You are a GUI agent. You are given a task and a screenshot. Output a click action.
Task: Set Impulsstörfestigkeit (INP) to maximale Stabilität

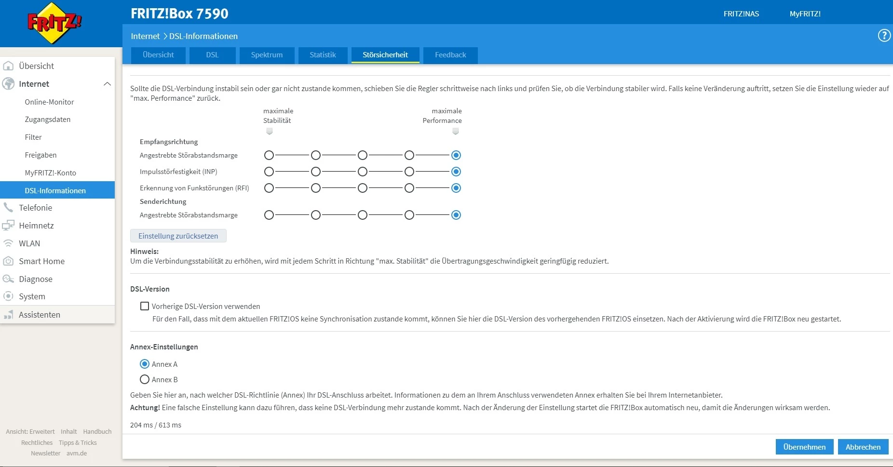coord(269,172)
